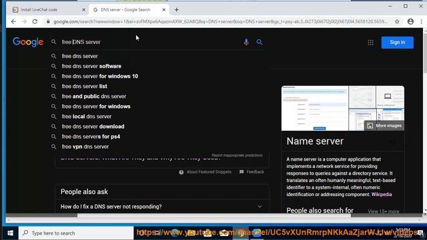Click the People also ask heading
Screen dimensions: 427x240
tap(84, 191)
